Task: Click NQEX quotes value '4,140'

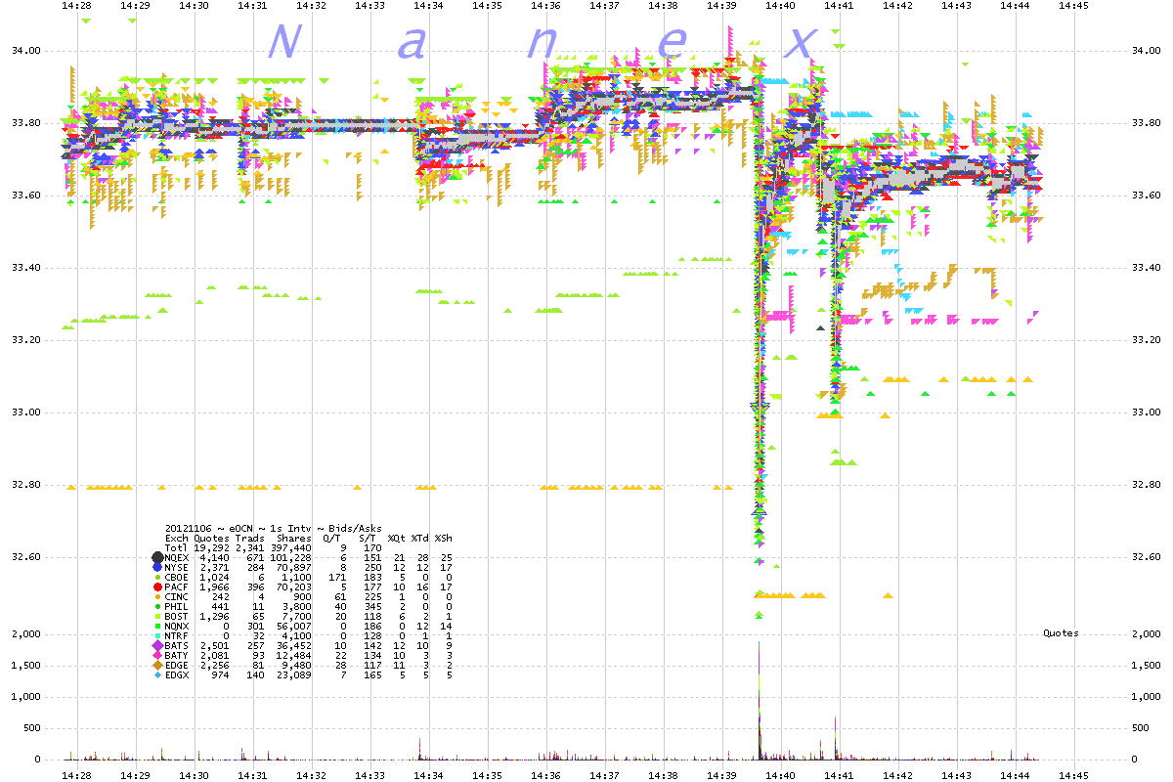Action: tap(214, 557)
